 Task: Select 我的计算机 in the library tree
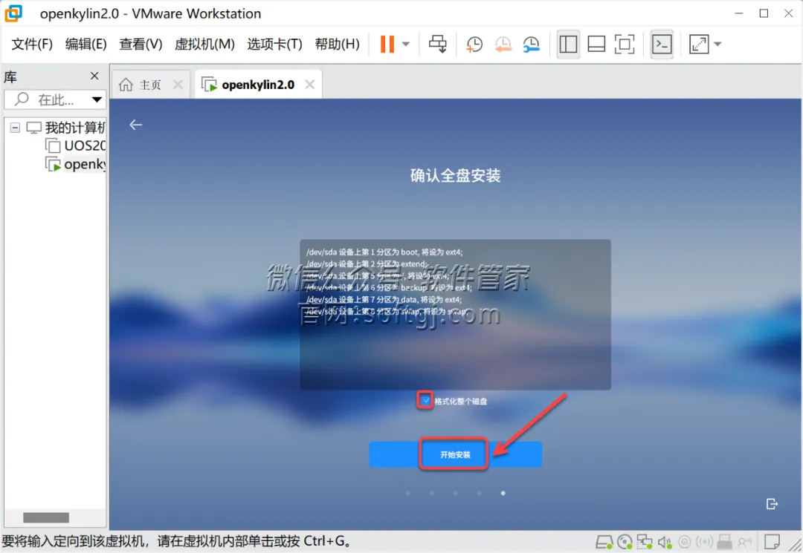[x=75, y=127]
